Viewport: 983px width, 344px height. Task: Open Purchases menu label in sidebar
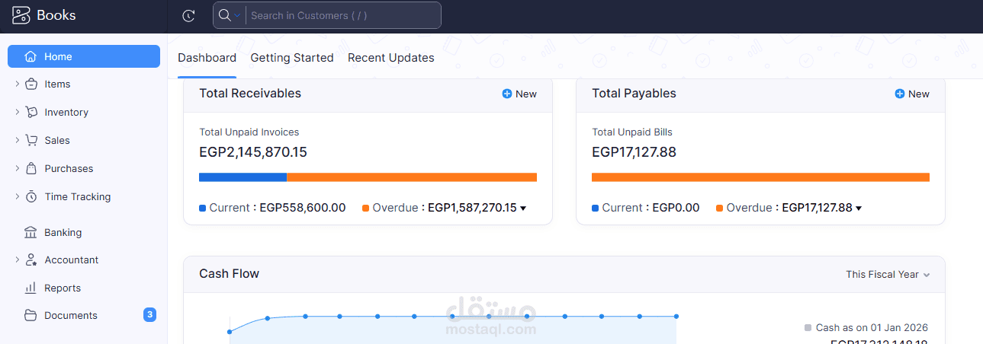69,169
